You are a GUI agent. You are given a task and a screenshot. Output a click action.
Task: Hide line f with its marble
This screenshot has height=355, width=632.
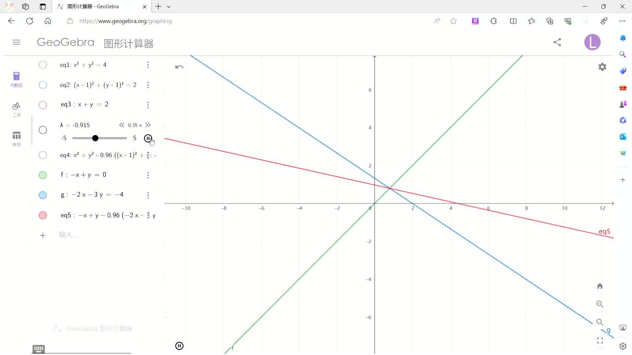pos(43,175)
